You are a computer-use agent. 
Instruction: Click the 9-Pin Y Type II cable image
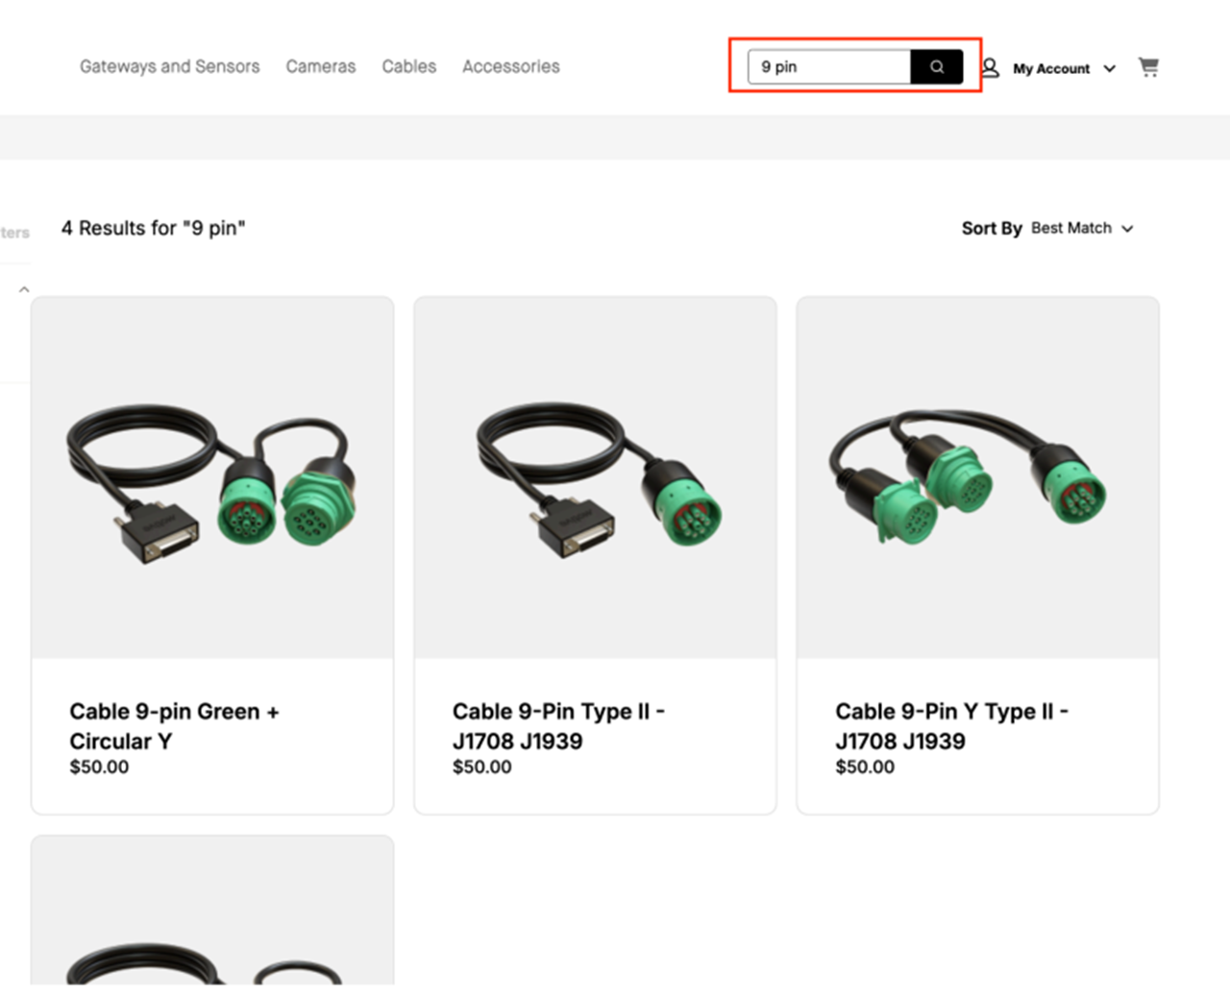tap(977, 478)
